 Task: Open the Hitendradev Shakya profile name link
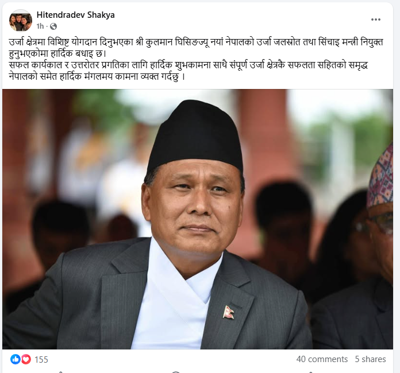click(x=75, y=15)
